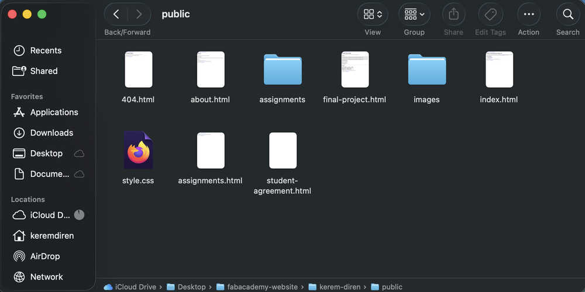Click the yellow minimize window button
Screen dimensions: 585x292
(27, 14)
